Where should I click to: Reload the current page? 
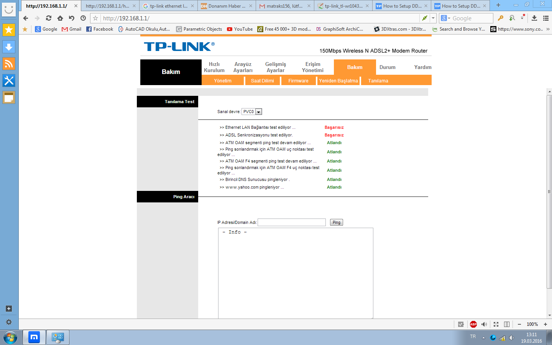49,18
